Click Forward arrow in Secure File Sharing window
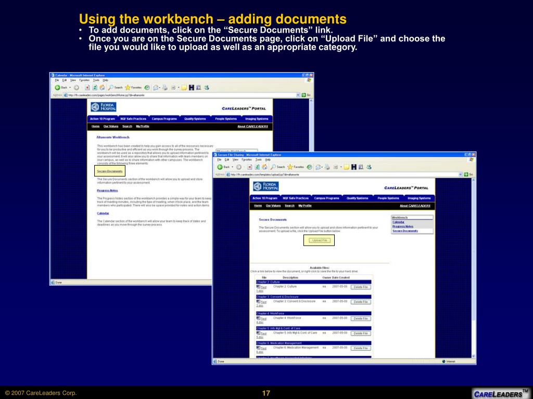 pyautogui.click(x=238, y=167)
